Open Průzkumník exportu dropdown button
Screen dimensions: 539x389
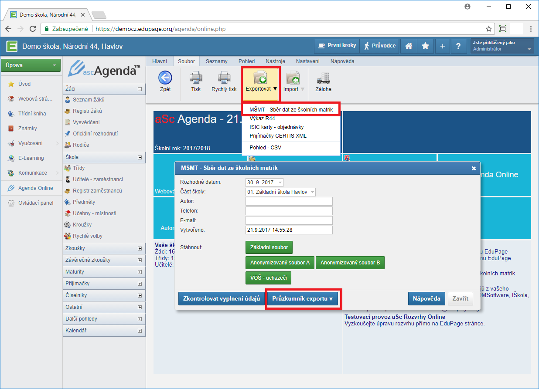click(x=303, y=299)
